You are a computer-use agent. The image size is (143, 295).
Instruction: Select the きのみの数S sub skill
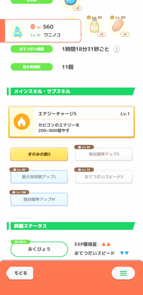coord(39,154)
